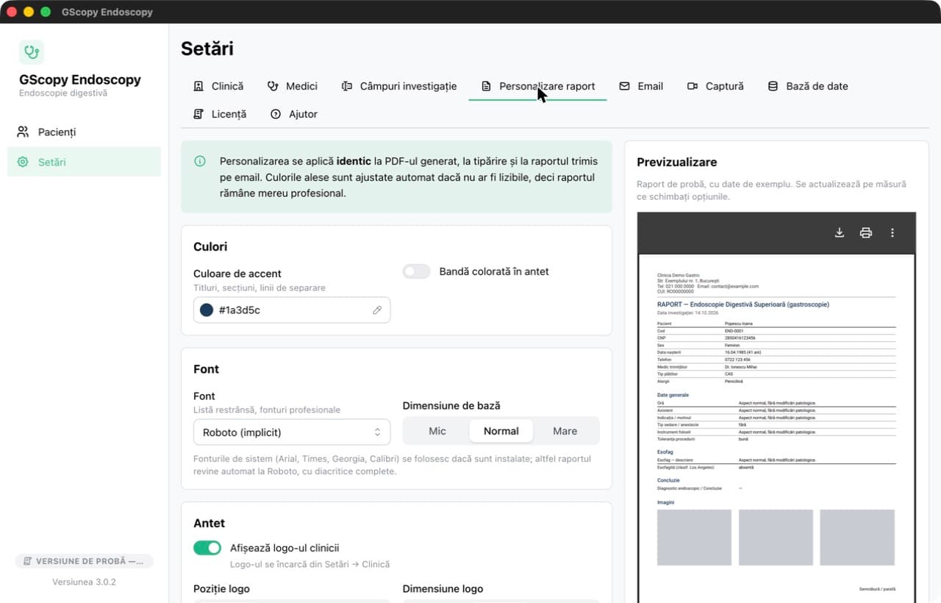Image resolution: width=941 pixels, height=603 pixels.
Task: Click the document icon beside Personalizare raport
Action: 486,86
